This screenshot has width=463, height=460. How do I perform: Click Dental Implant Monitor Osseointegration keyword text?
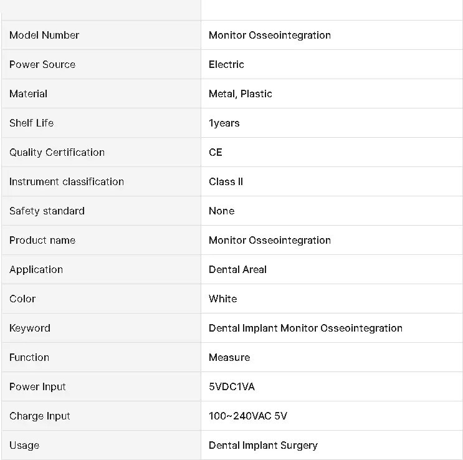tap(305, 328)
